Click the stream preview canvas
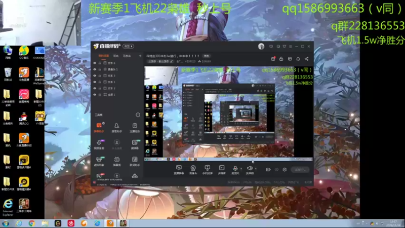The height and width of the screenshot is (228, 405). (228, 113)
